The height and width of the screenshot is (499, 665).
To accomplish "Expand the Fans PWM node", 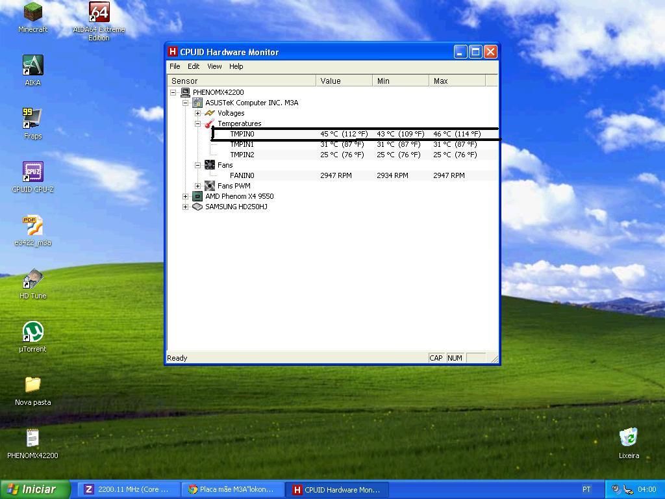I will click(x=197, y=186).
